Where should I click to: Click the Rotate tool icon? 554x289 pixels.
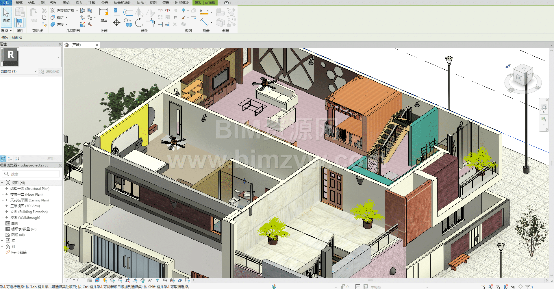(x=139, y=23)
